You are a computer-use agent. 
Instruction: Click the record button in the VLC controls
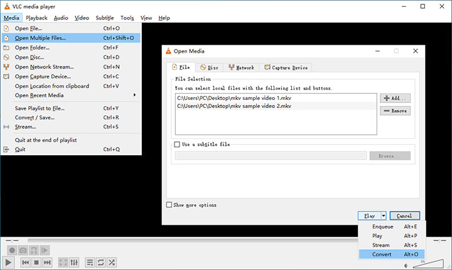coord(12,250)
